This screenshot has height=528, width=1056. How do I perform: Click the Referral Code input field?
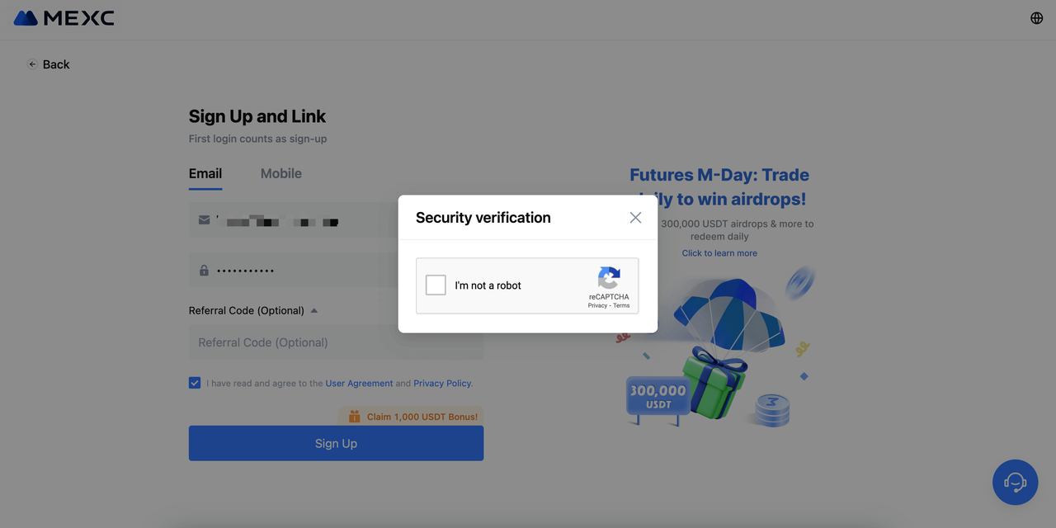click(336, 342)
